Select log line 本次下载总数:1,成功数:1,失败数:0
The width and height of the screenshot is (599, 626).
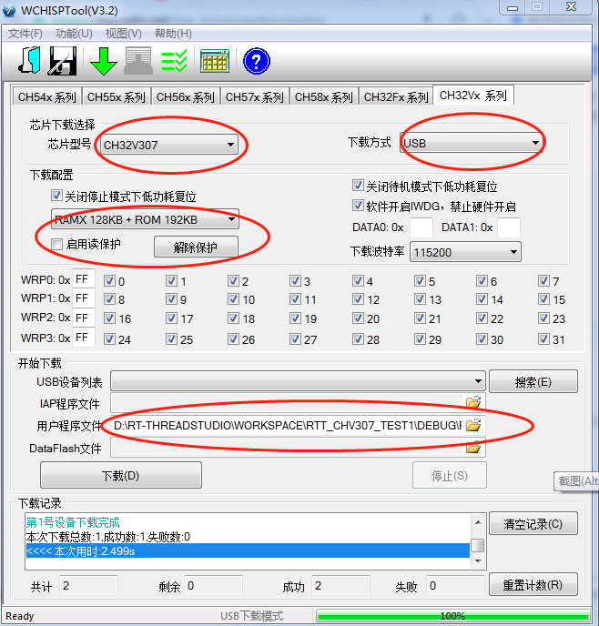(x=108, y=537)
